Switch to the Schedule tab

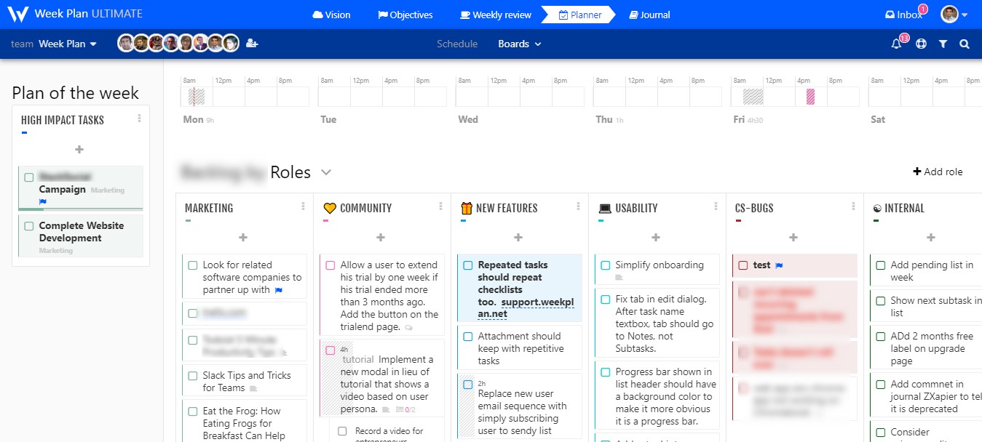click(457, 44)
